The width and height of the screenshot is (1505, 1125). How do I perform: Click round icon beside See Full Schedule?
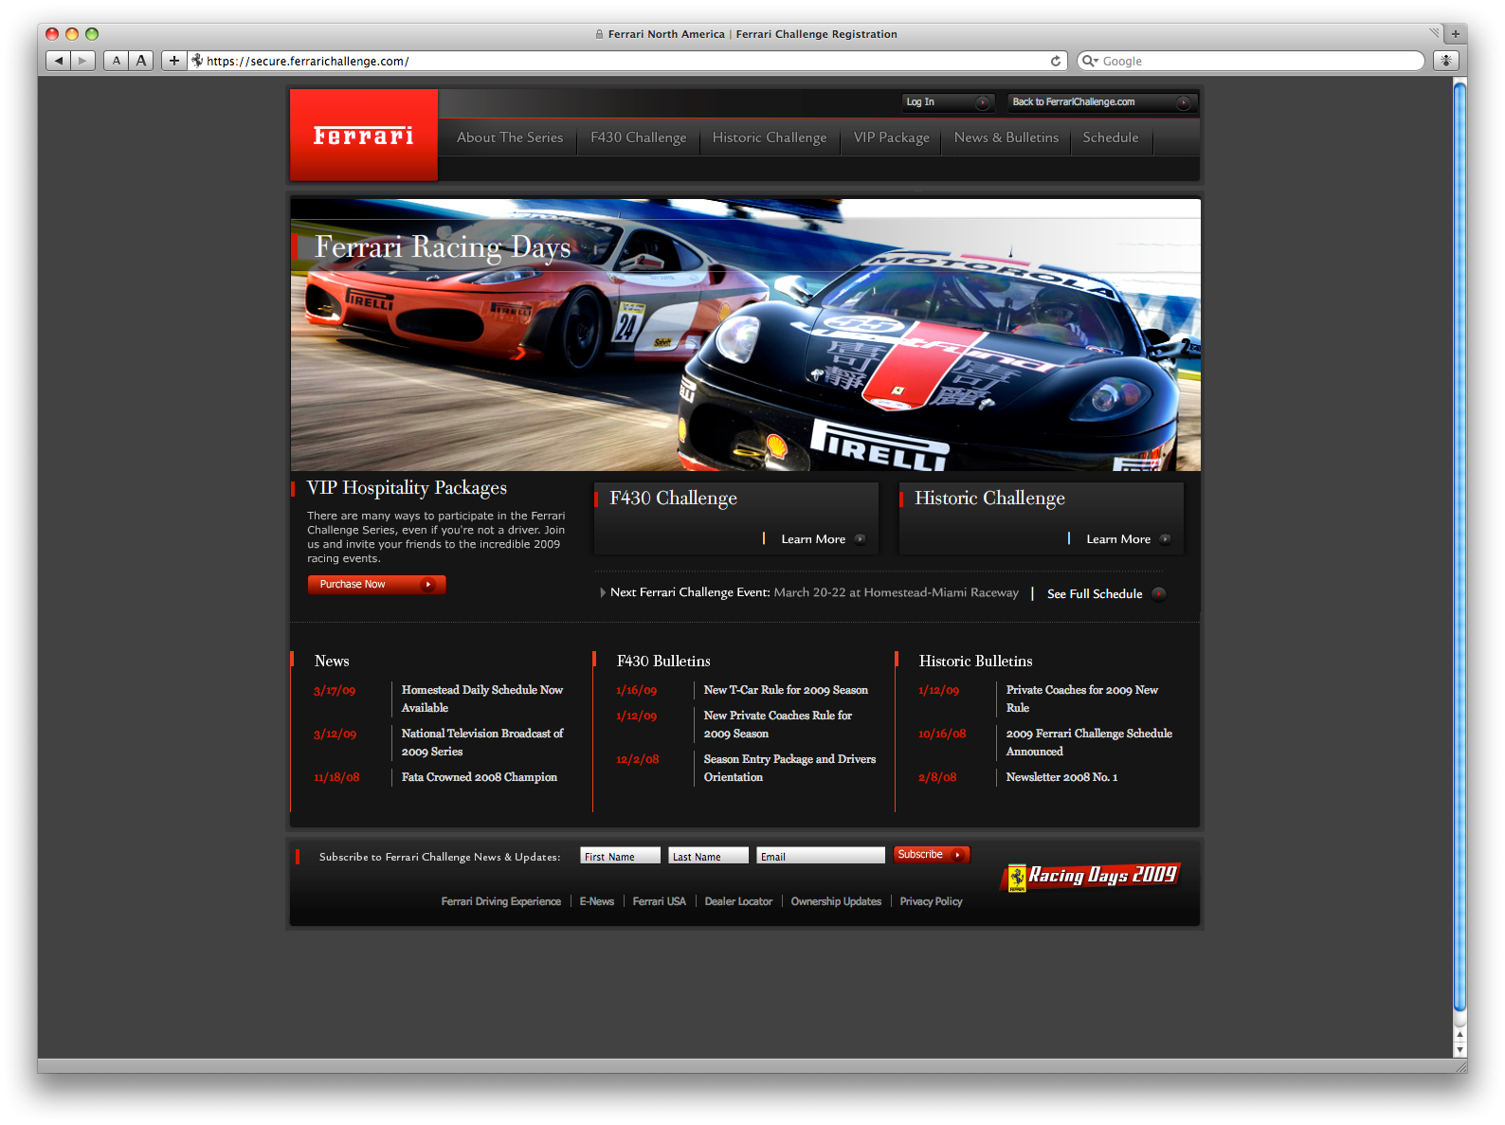[x=1158, y=594]
